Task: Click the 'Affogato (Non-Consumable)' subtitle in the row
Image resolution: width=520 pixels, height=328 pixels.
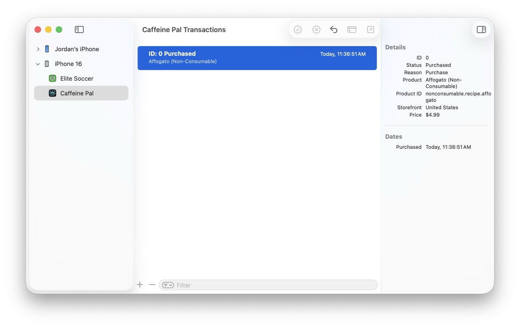Action: click(182, 61)
